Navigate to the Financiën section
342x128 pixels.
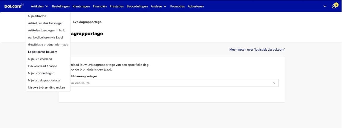[x=99, y=7]
